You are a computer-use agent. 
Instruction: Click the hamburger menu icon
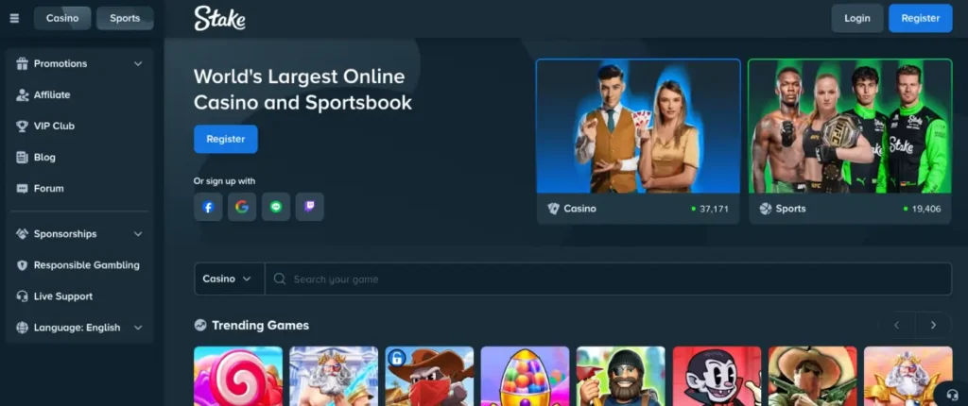(14, 18)
